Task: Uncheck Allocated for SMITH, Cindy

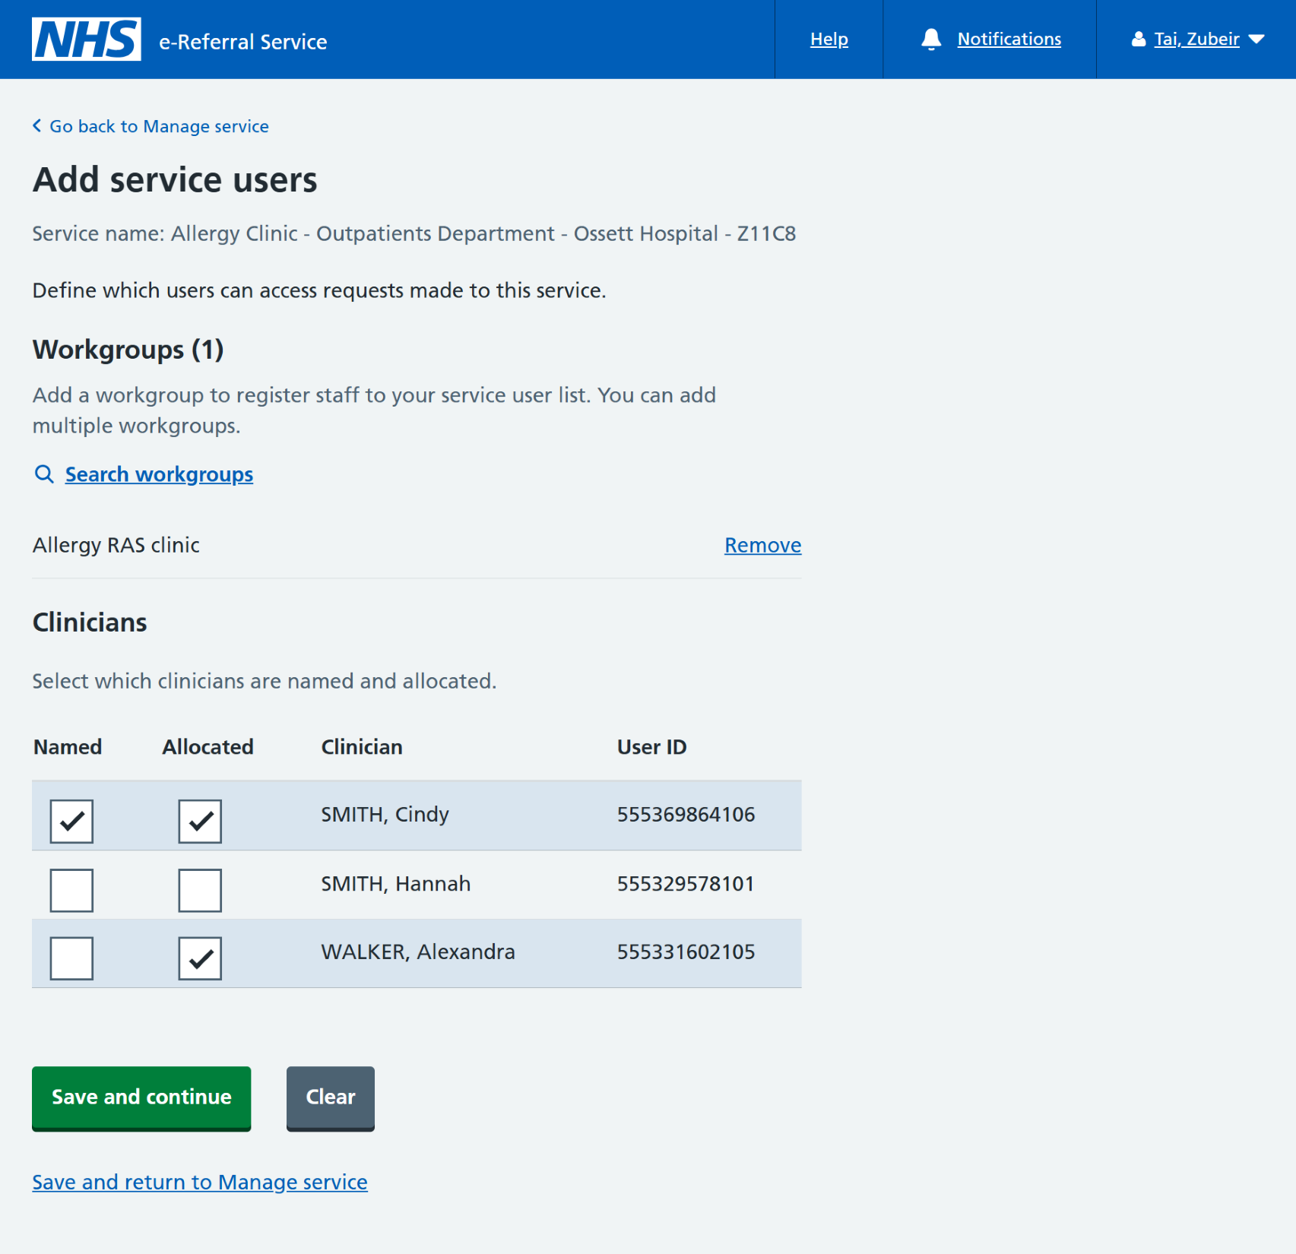Action: (200, 821)
